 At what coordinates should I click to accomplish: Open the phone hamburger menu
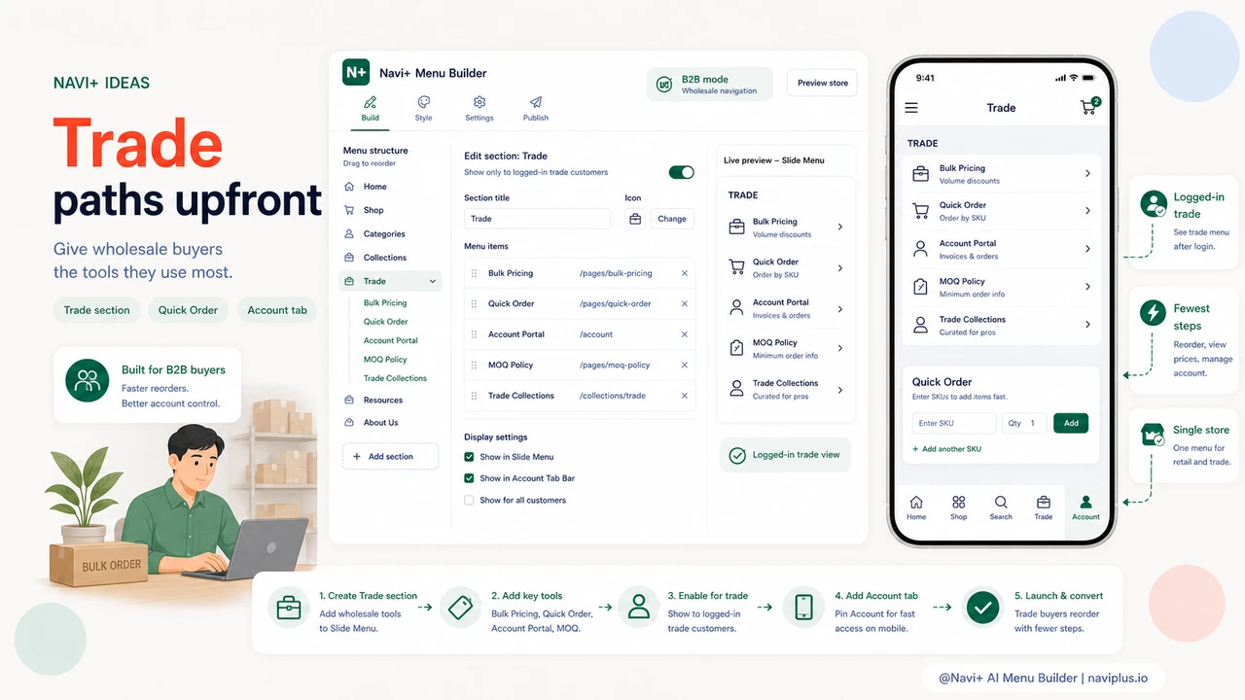[911, 108]
